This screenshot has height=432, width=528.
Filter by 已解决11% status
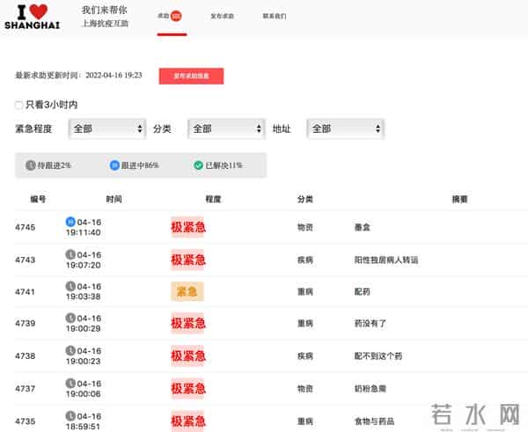[218, 165]
